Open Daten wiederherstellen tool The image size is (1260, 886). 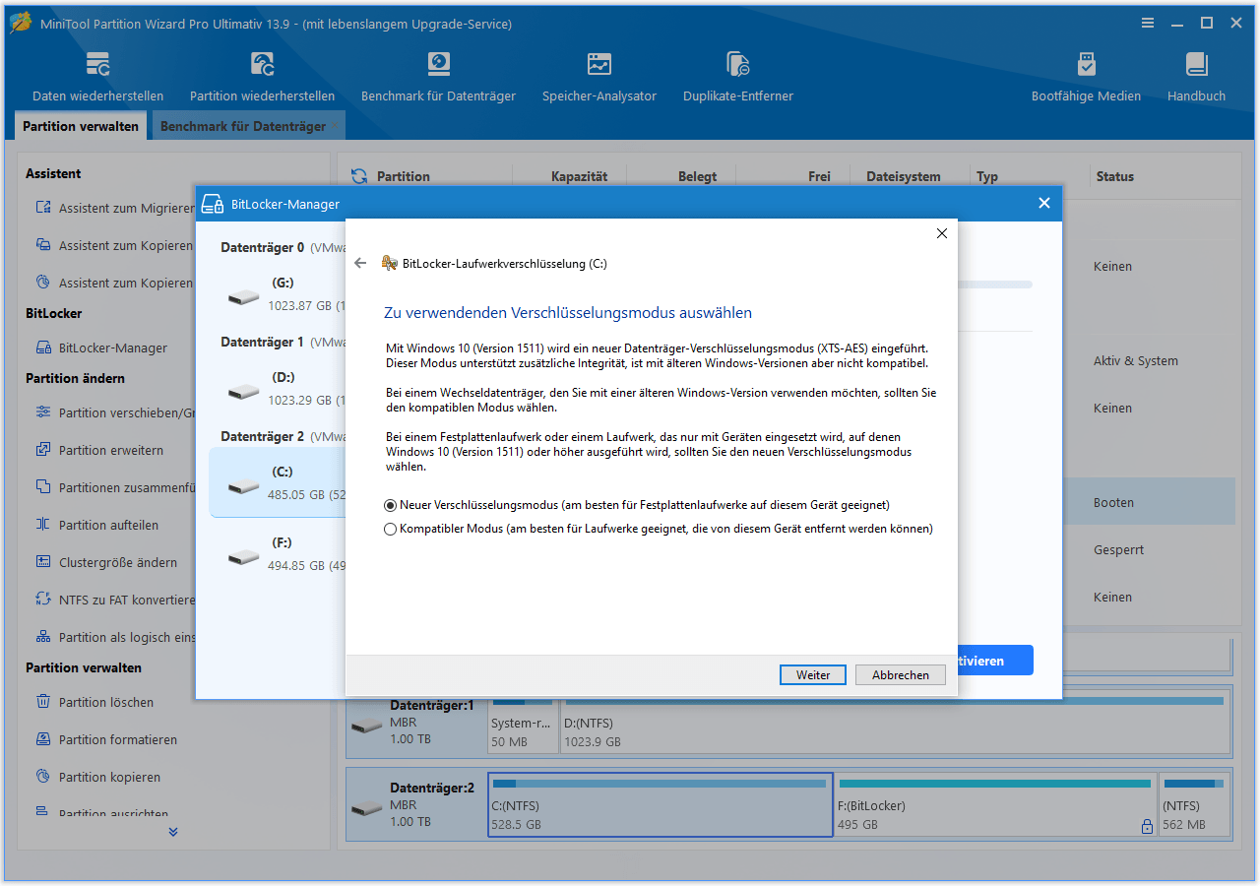pos(97,77)
